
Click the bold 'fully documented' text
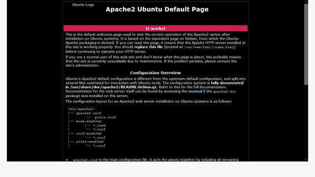227,83
